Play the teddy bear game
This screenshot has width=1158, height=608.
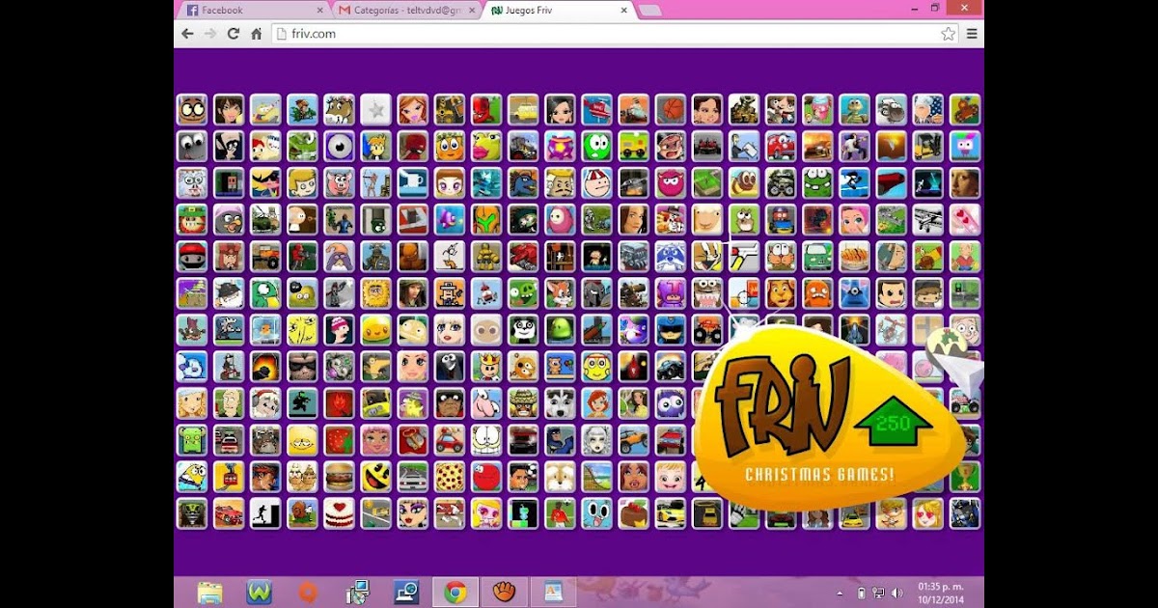tap(561, 366)
